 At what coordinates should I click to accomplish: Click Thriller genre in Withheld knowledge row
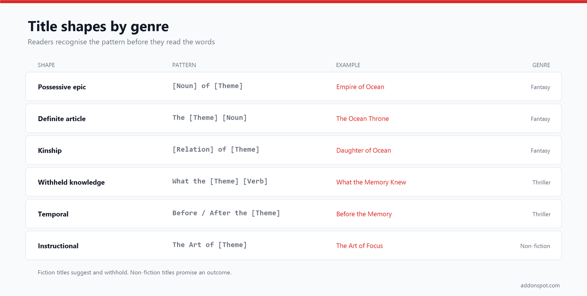[542, 183]
